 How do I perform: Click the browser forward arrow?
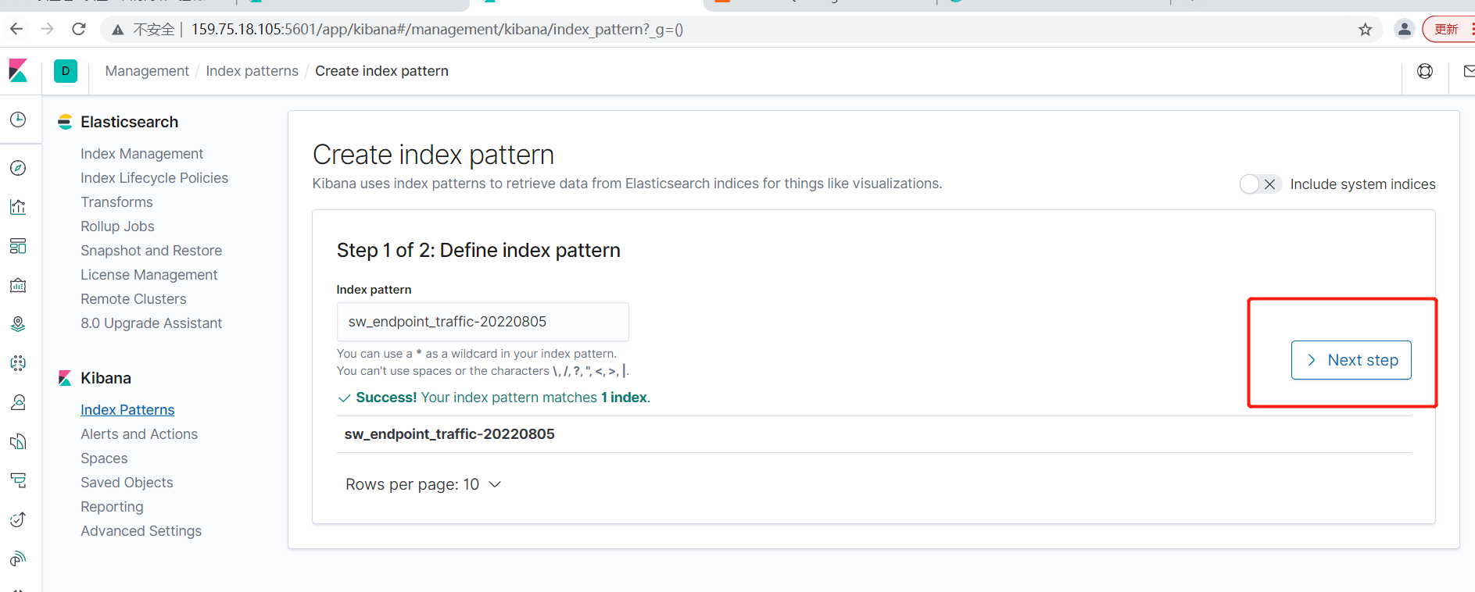(48, 29)
